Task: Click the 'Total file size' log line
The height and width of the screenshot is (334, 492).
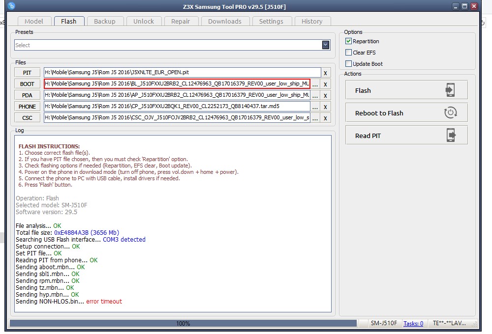Action: click(x=67, y=232)
